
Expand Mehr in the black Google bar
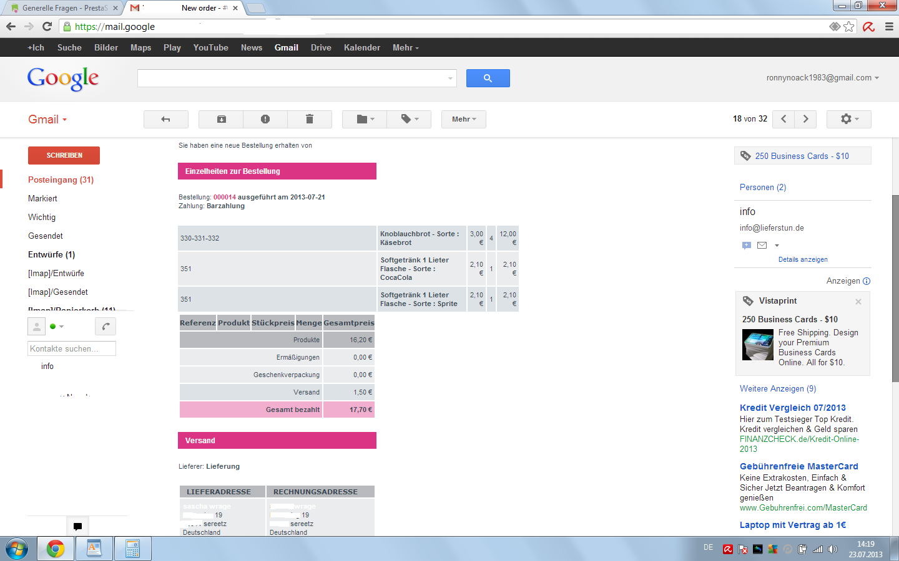coord(406,47)
